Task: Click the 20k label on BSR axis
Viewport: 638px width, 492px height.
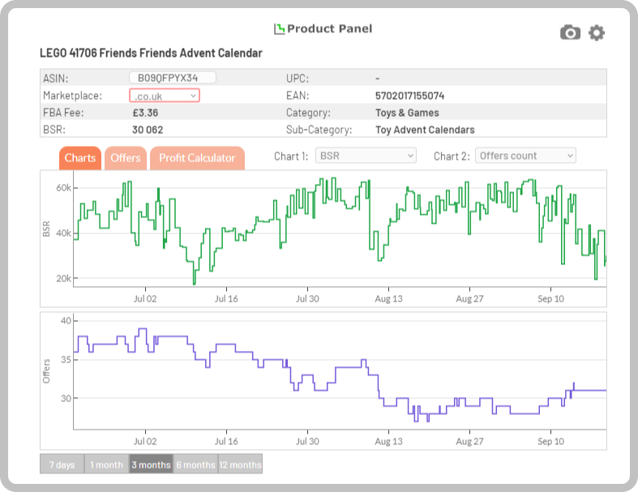Action: tap(63, 278)
